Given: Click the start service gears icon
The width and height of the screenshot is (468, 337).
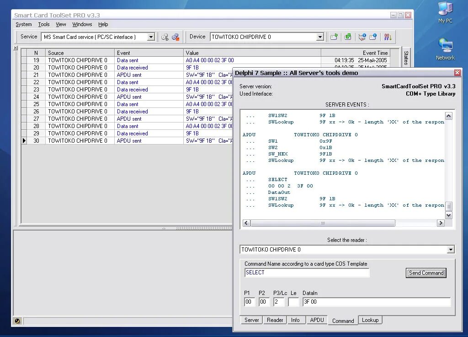Looking at the screenshot, I should (x=165, y=37).
